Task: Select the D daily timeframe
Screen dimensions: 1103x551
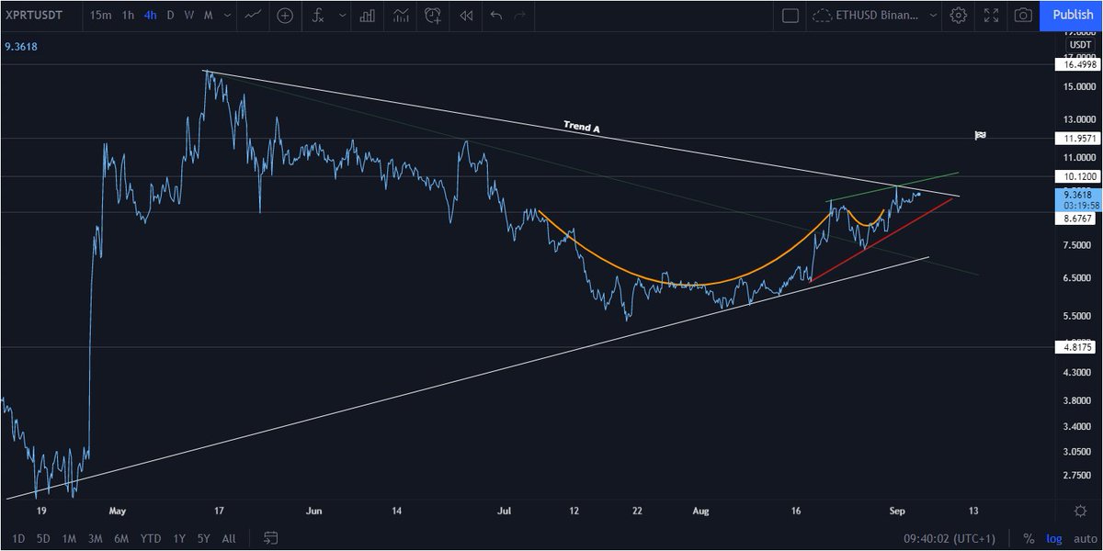Action: (170, 16)
